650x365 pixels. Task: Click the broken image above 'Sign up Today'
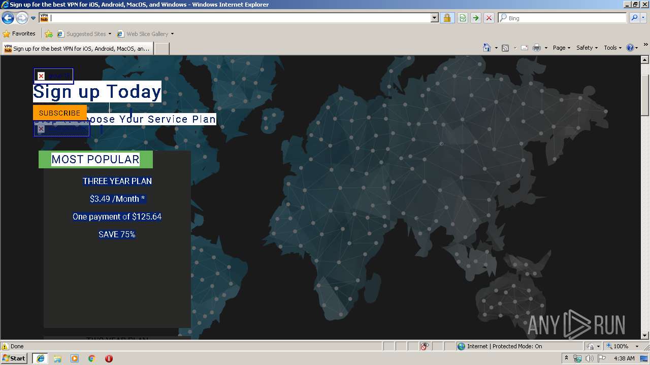click(x=53, y=76)
